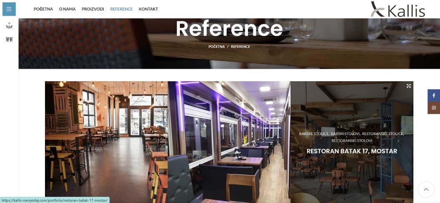
Task: Click the Restoranski stolovi category link
Action: coord(352,140)
